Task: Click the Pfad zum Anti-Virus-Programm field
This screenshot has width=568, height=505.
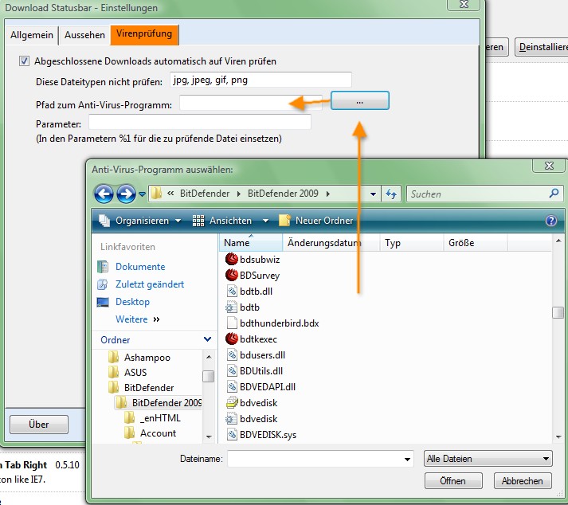Action: click(251, 103)
